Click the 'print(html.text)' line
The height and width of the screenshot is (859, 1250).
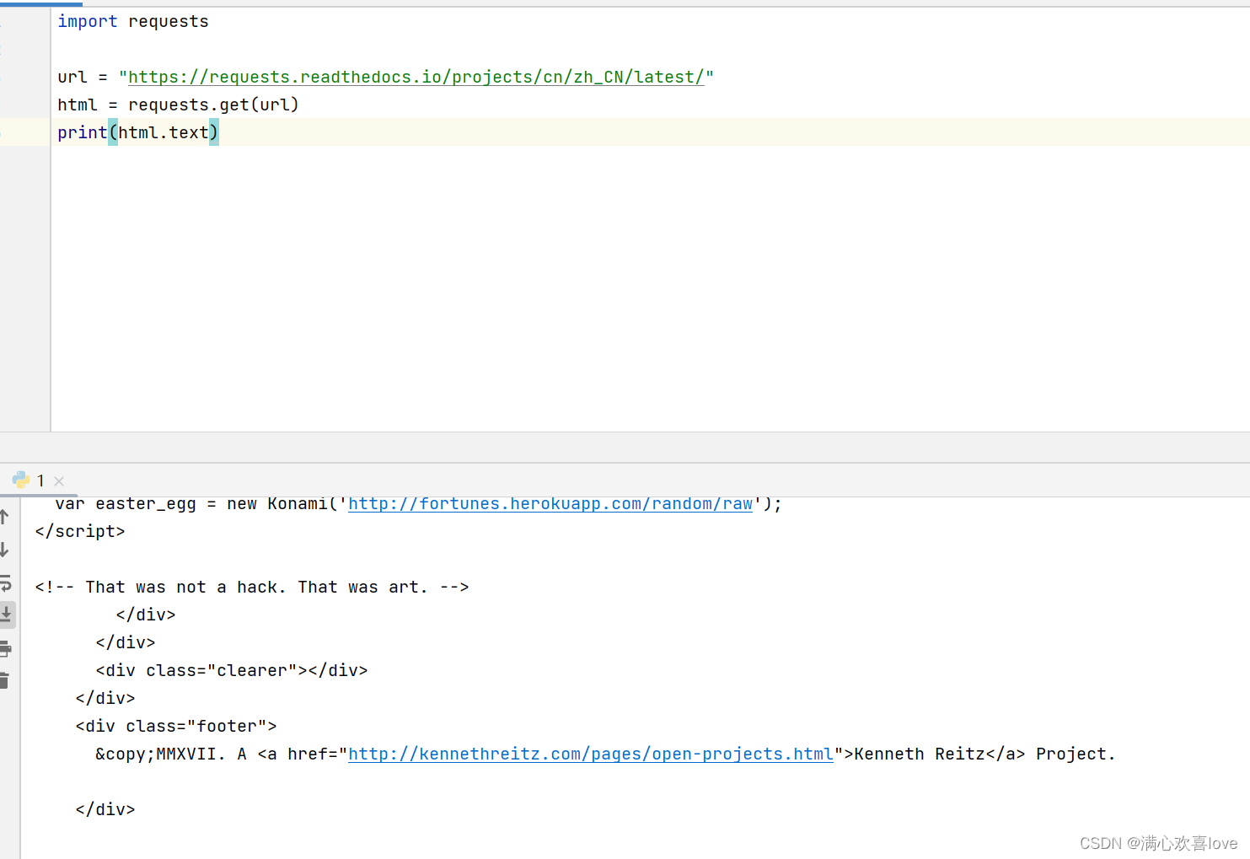(138, 132)
